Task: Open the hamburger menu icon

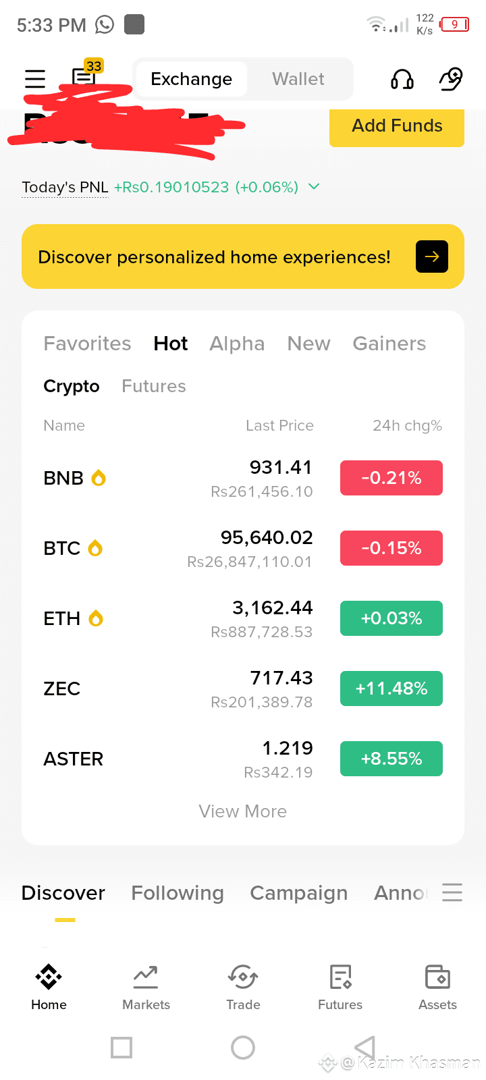Action: pos(35,79)
